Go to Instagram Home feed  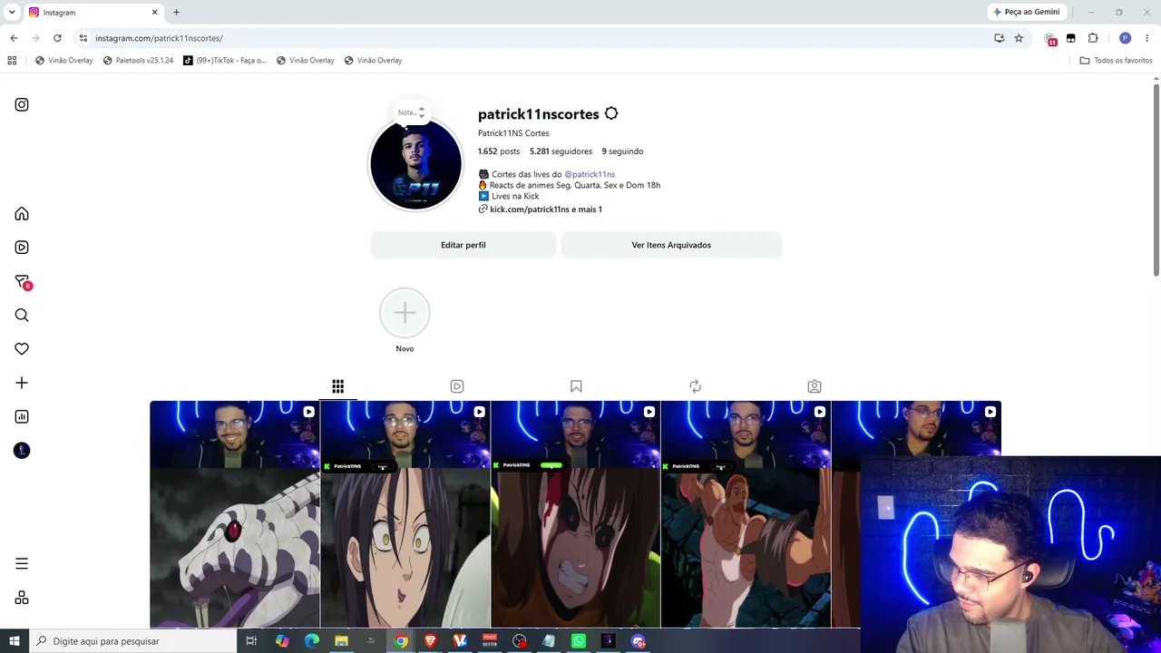point(22,214)
